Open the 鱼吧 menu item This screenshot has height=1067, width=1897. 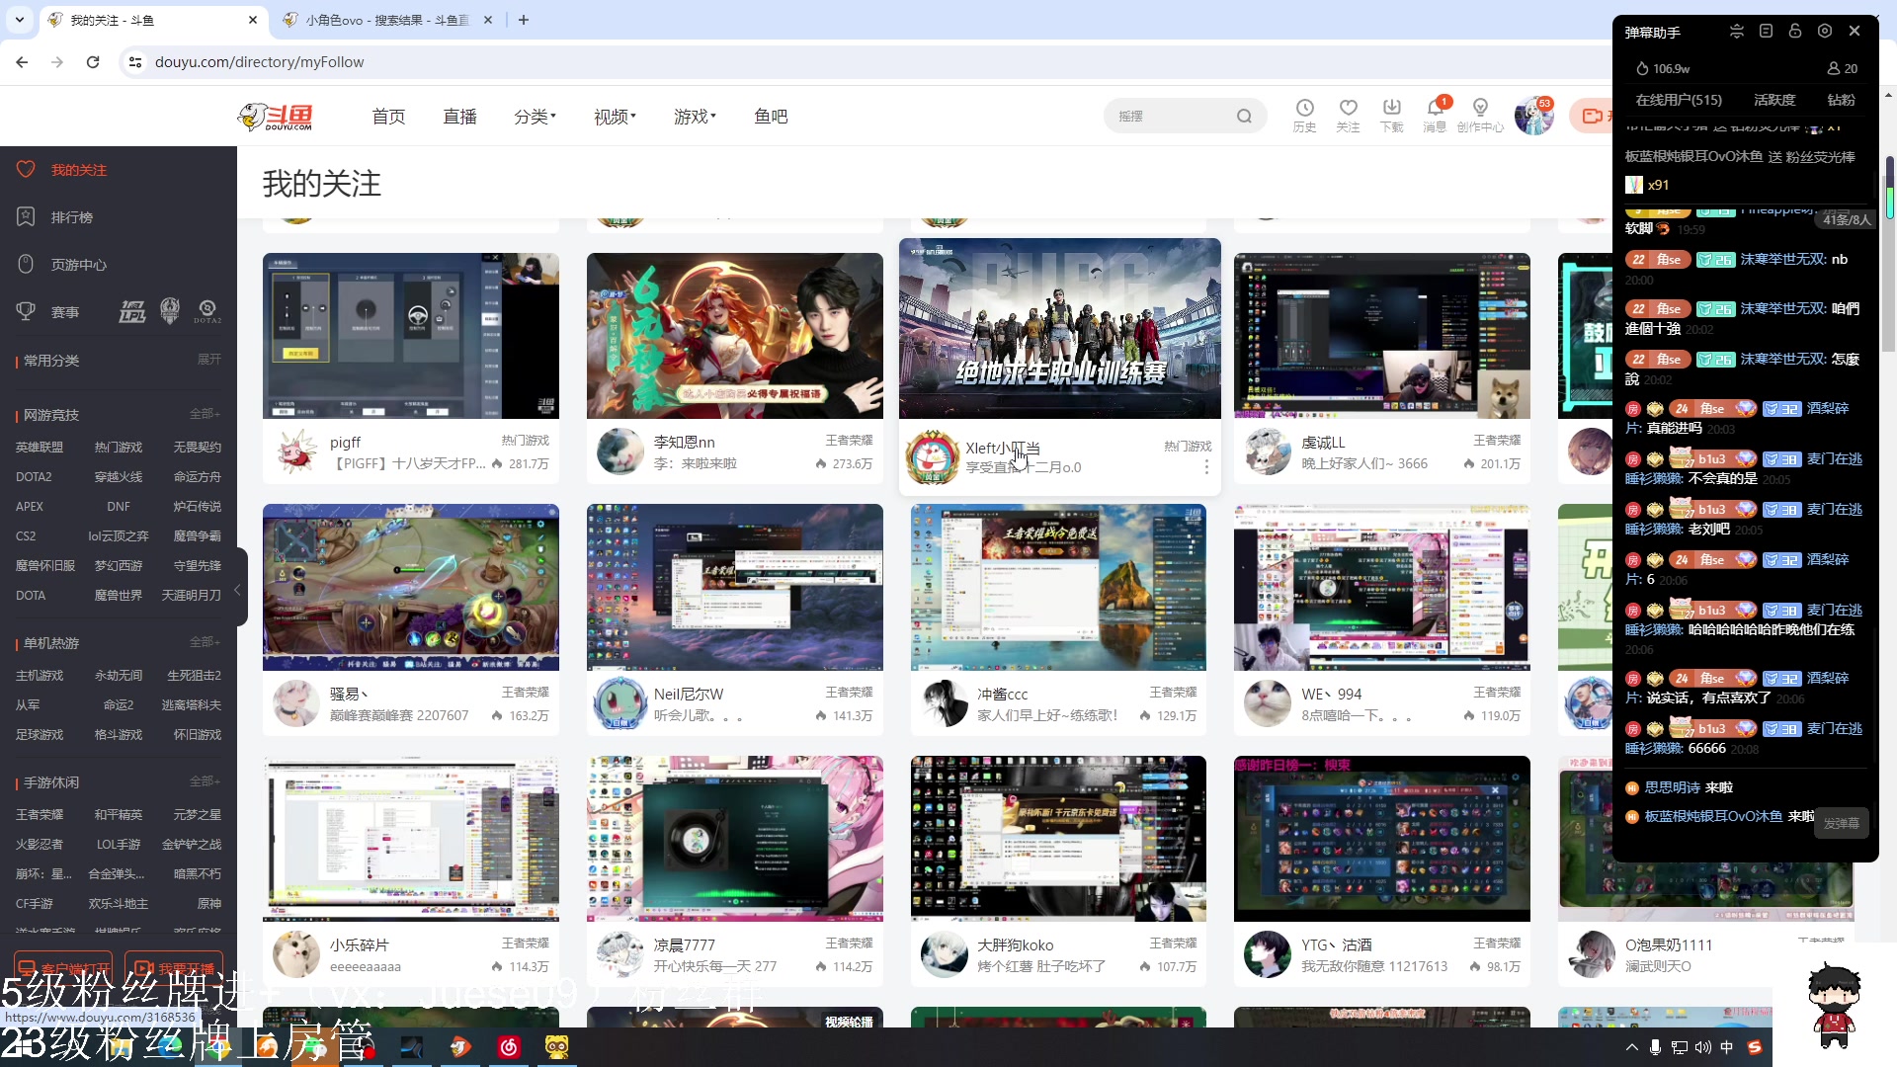(771, 116)
